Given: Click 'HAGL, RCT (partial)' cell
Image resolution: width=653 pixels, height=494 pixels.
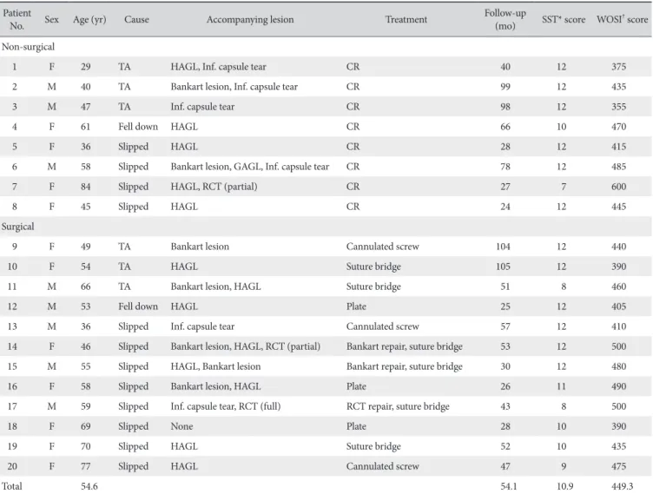Looking at the screenshot, I should [214, 187].
